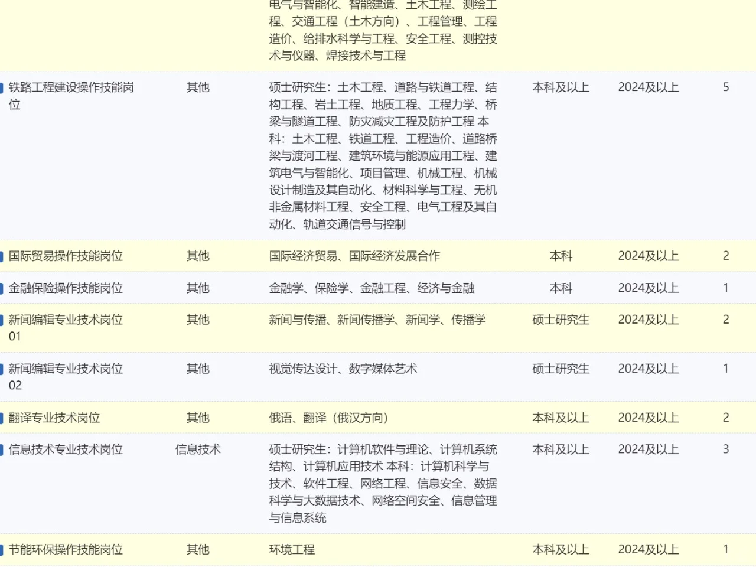This screenshot has height=567, width=756.
Task: Click the 金融学、保险学 major requirements text
Action: [372, 288]
